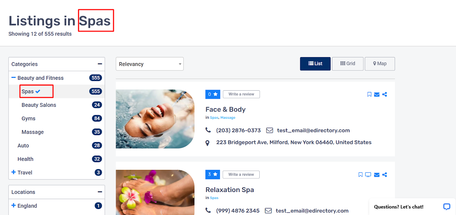The height and width of the screenshot is (215, 456).
Task: Click the envelope icon before Face & Body email
Action: pos(269,130)
